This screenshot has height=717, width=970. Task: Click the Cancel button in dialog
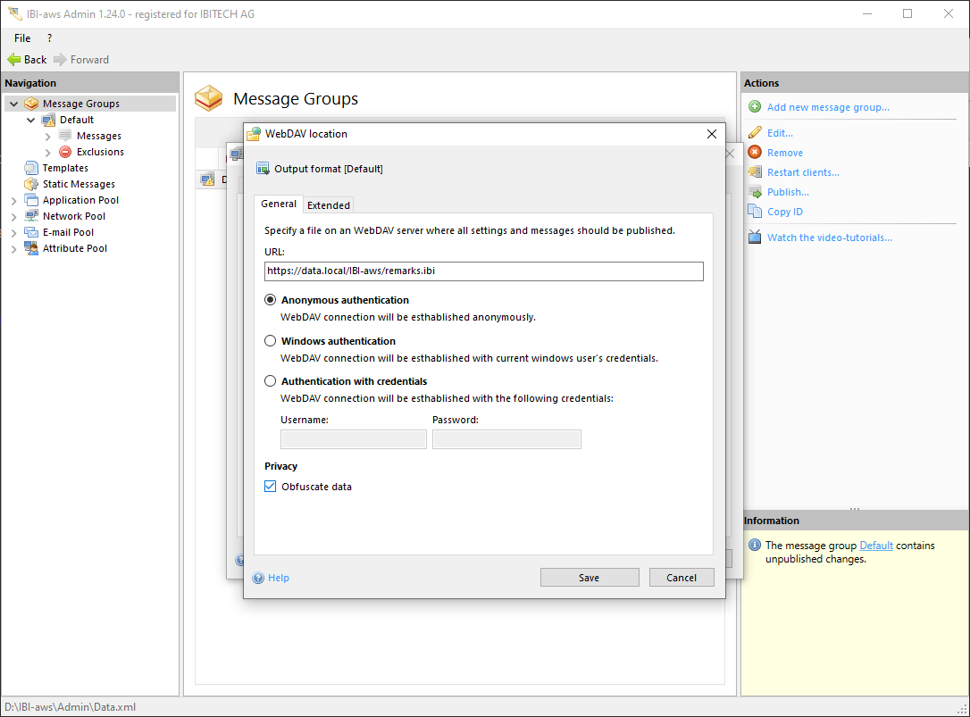(x=681, y=578)
